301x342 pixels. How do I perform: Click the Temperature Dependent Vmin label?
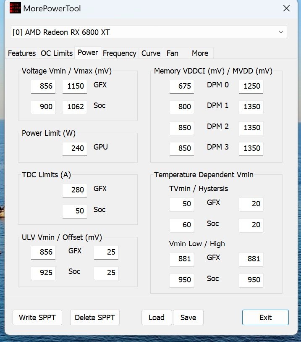(204, 175)
